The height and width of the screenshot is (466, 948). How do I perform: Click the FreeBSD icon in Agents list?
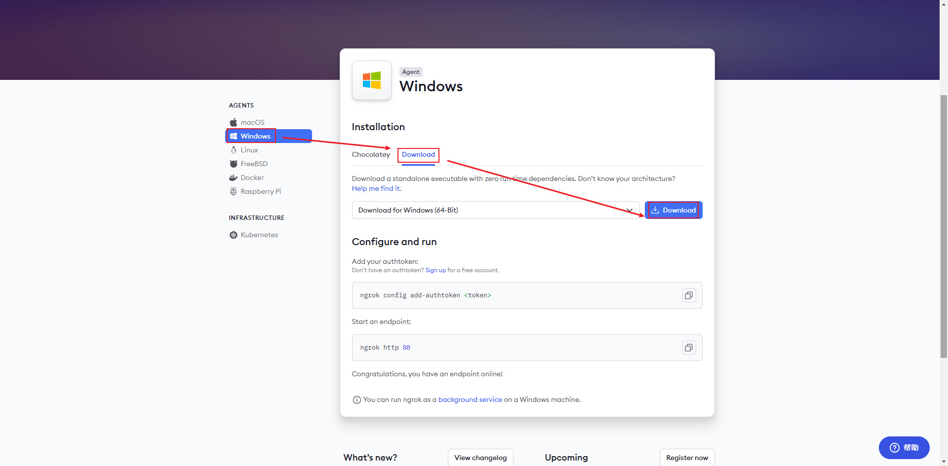point(234,164)
